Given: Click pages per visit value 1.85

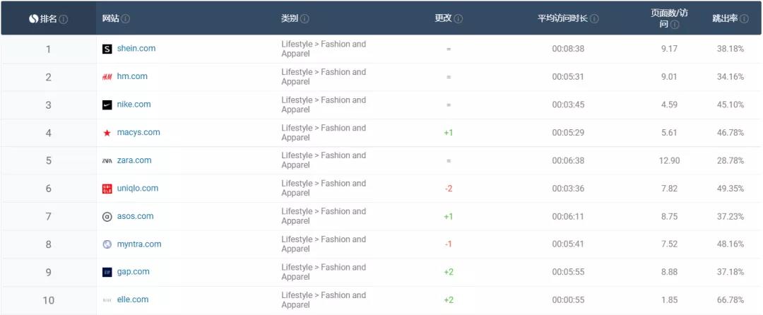Looking at the screenshot, I should (670, 300).
